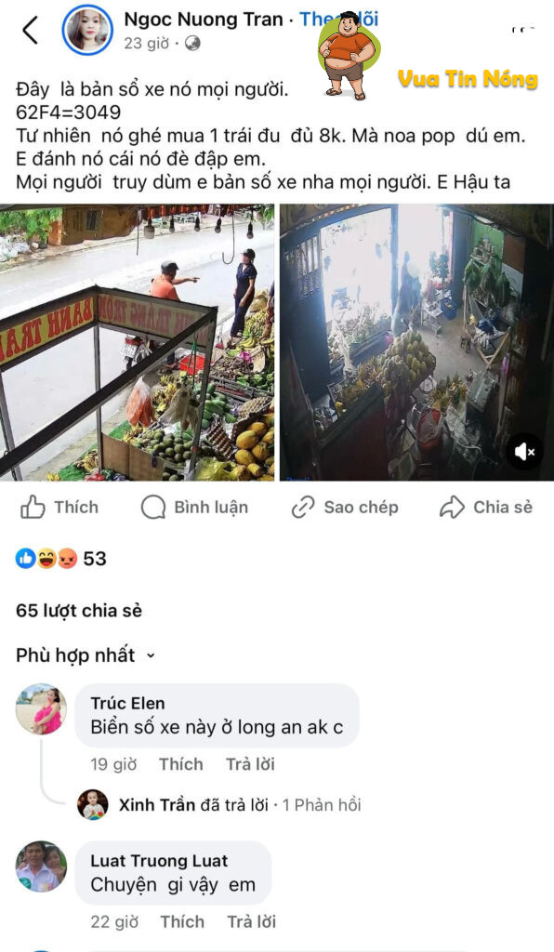Like Trúc Elen's comment
Viewport: 554px width, 952px height.
click(181, 764)
